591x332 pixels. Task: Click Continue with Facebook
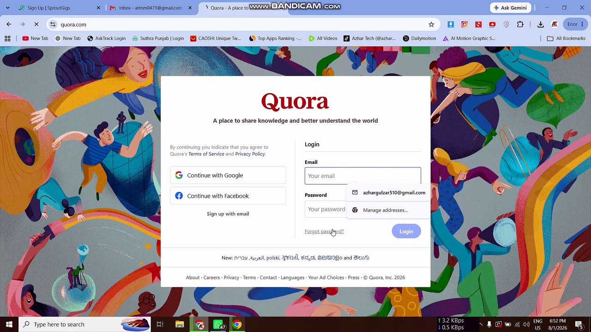tap(228, 196)
